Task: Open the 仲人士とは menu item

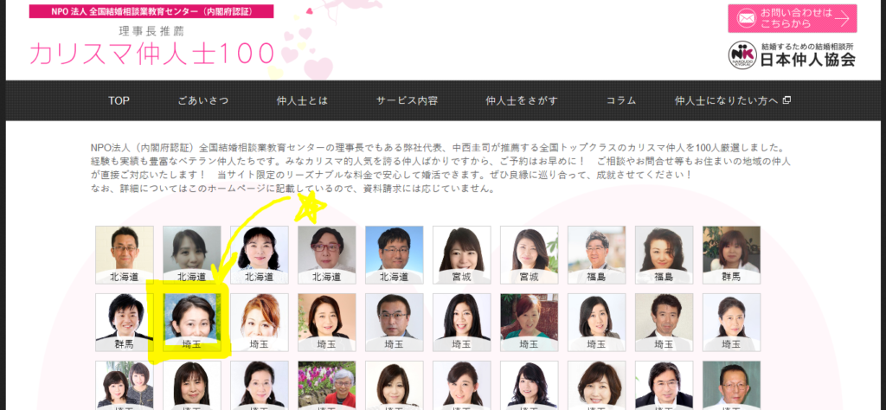Action: click(302, 100)
